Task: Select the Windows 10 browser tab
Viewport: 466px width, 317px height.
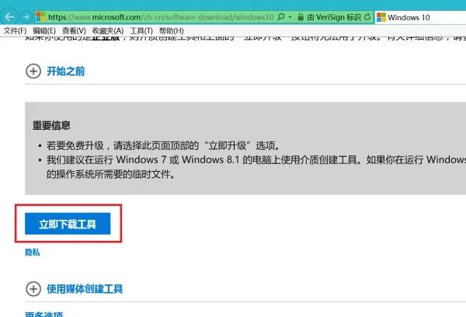Action: pos(420,18)
